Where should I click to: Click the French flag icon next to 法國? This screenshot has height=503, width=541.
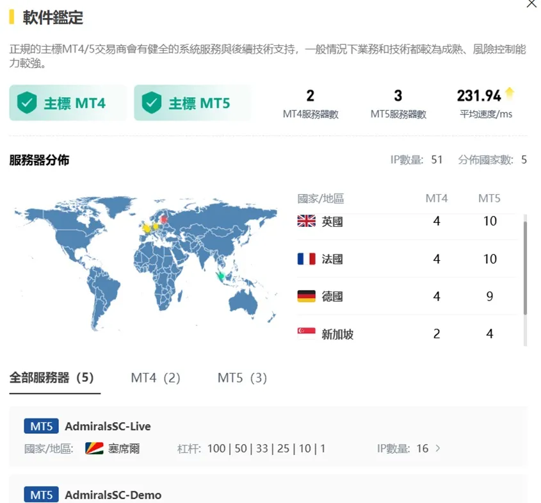click(x=307, y=259)
